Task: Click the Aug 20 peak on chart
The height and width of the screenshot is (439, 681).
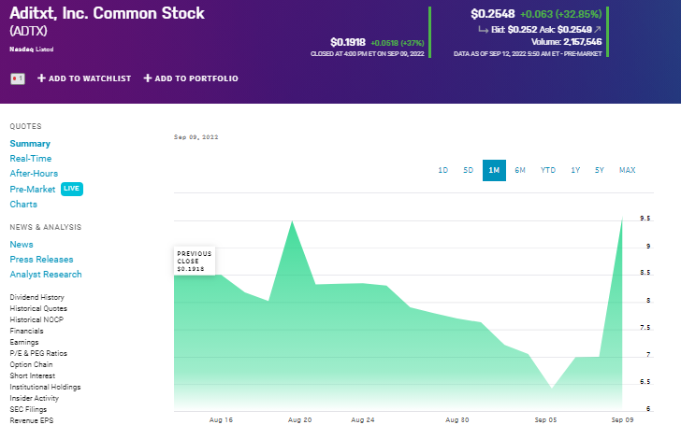Action: pos(292,221)
